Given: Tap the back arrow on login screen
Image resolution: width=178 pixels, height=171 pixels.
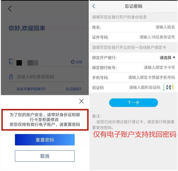Looking at the screenshot, I should click(x=10, y=9).
